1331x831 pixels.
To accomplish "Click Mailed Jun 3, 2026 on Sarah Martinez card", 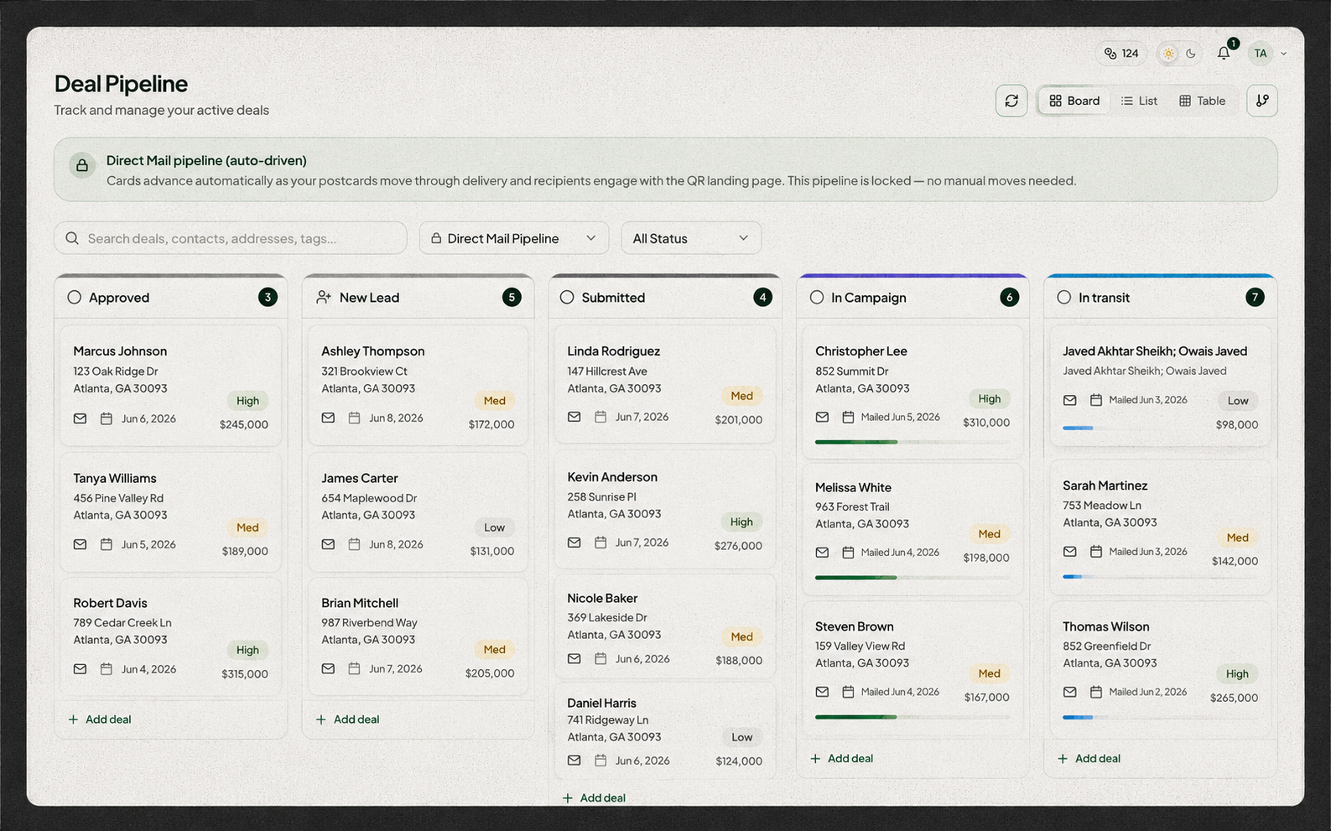I will 1148,552.
